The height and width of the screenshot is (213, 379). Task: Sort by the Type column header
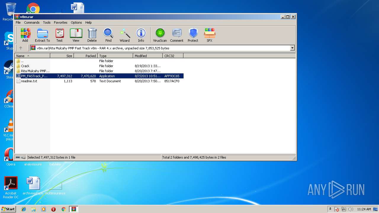coord(115,56)
